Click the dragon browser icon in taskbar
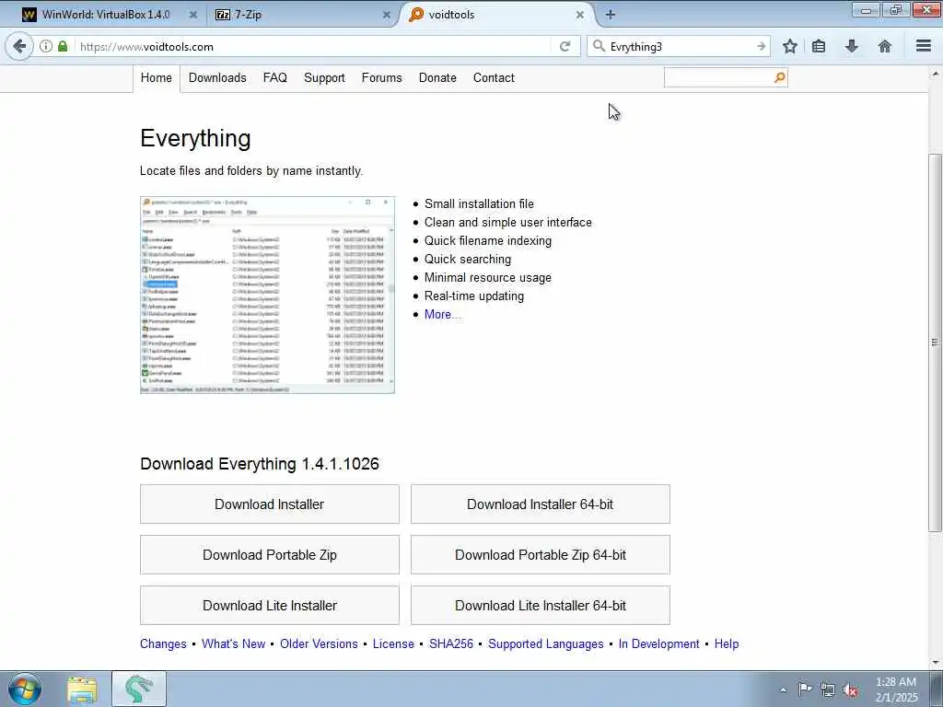 pyautogui.click(x=139, y=689)
